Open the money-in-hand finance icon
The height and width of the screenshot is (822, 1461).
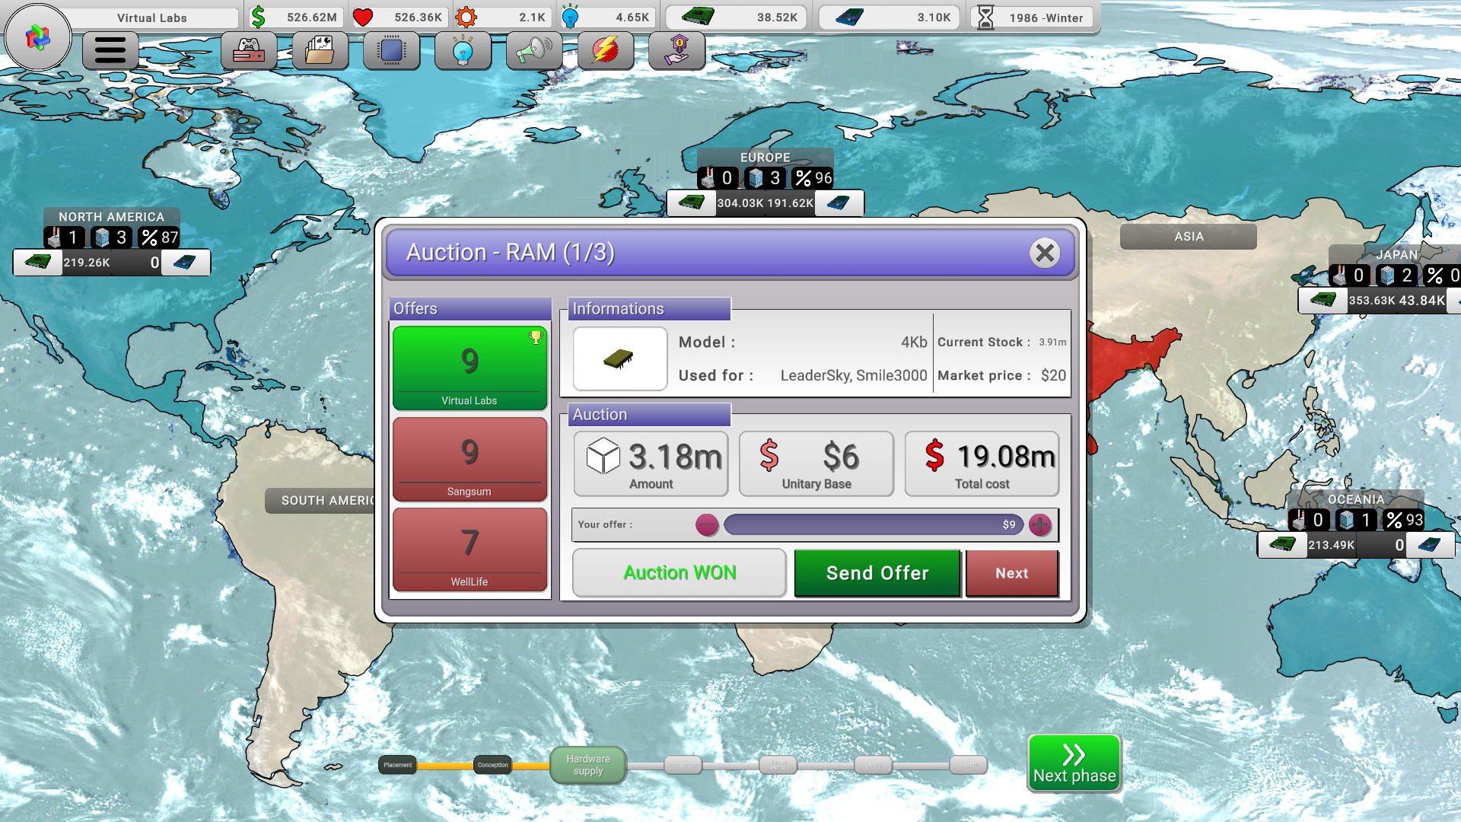click(676, 51)
